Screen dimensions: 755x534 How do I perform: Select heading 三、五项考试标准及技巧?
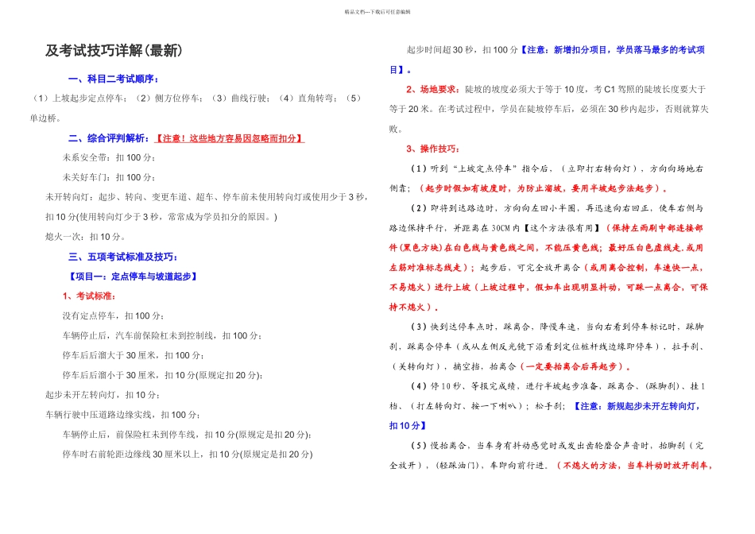click(122, 257)
